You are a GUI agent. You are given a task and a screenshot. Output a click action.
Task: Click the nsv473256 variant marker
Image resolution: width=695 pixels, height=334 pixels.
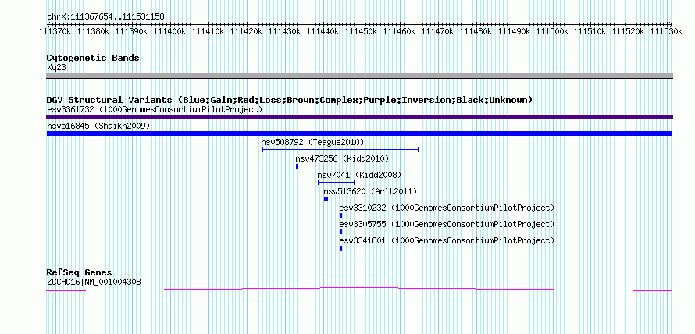point(297,166)
